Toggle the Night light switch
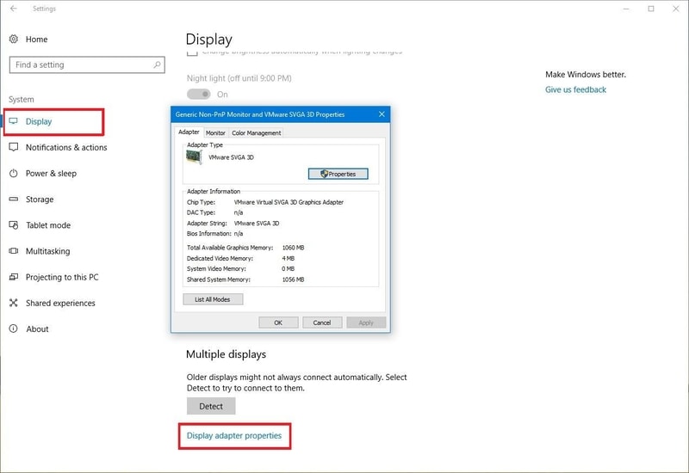The height and width of the screenshot is (473, 689). coord(199,94)
